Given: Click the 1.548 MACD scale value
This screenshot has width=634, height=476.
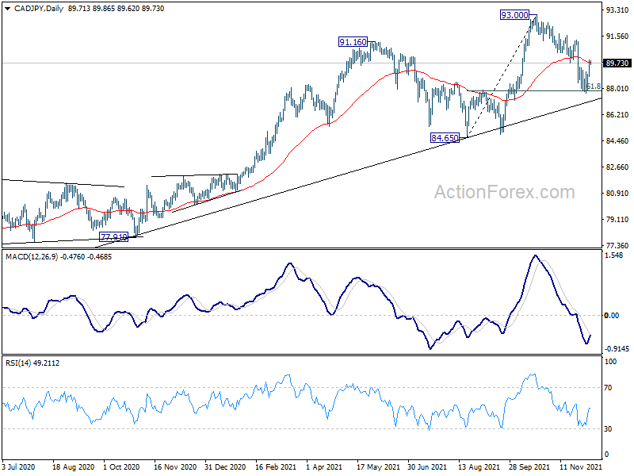Looking at the screenshot, I should pyautogui.click(x=615, y=255).
